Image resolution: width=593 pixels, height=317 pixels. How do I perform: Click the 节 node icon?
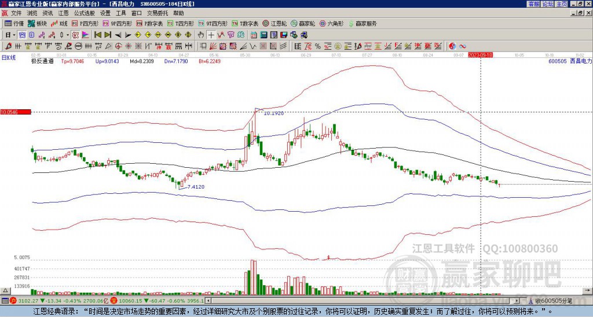click(230, 35)
